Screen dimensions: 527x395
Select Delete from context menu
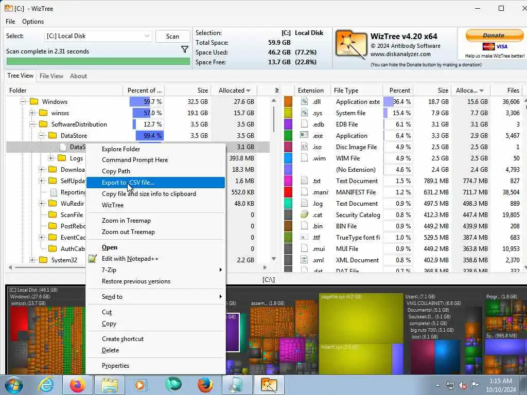(155, 350)
